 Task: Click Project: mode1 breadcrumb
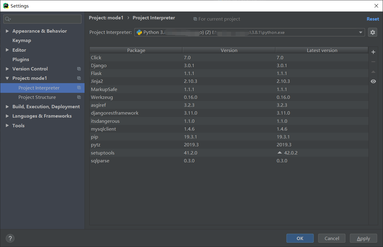(106, 18)
